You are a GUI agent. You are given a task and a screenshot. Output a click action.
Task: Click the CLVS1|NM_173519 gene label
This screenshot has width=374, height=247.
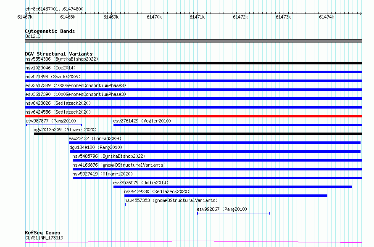(44, 238)
